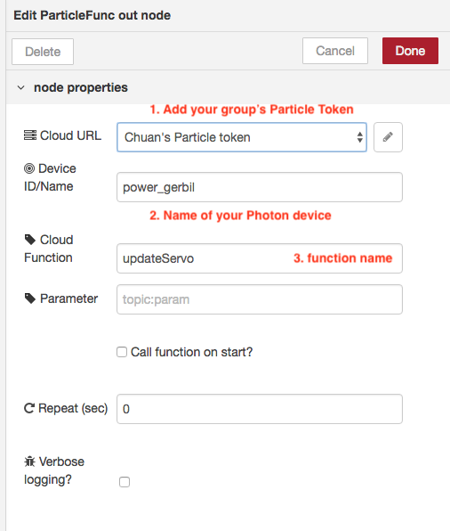Collapse the node properties section chevron
This screenshot has height=531, width=450.
[21, 87]
